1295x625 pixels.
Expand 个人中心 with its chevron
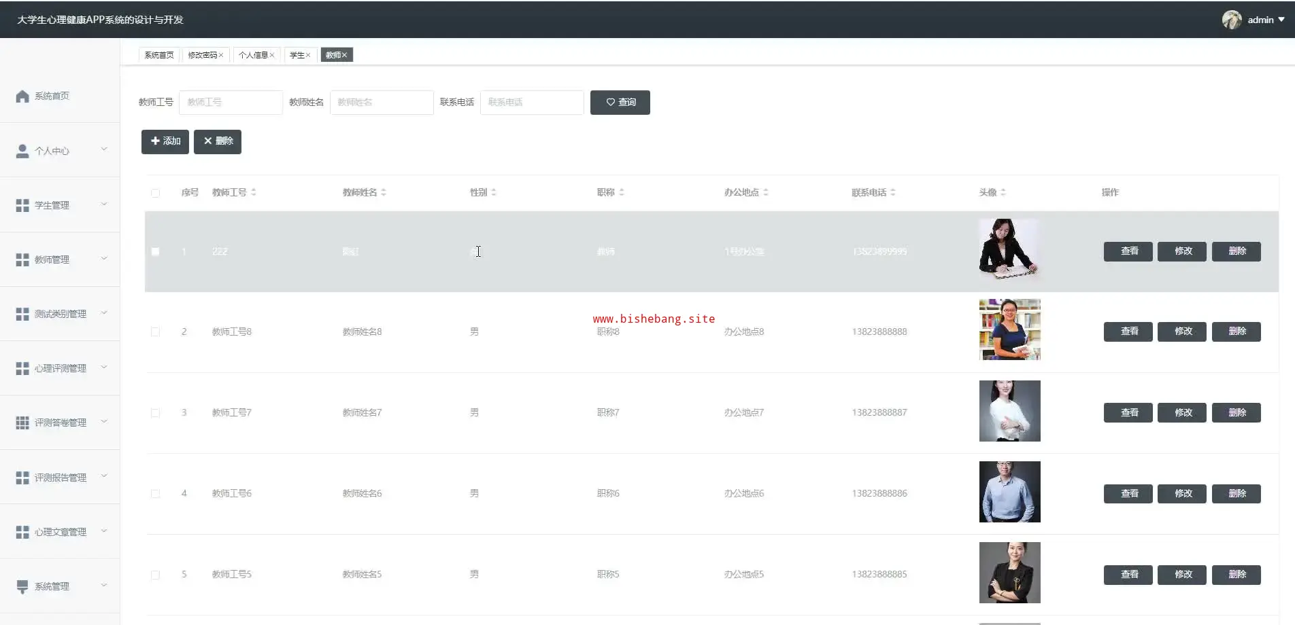coord(104,149)
